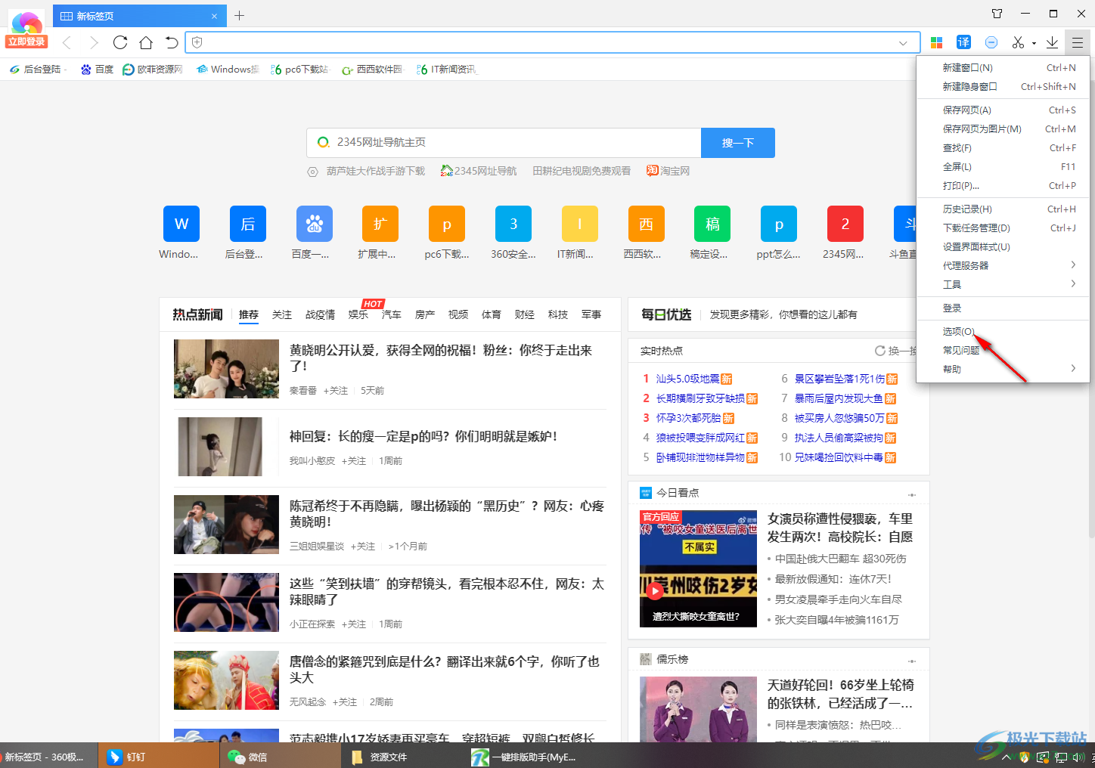Open the IT新闻... speed dial tile
This screenshot has width=1095, height=768.
coord(580,224)
